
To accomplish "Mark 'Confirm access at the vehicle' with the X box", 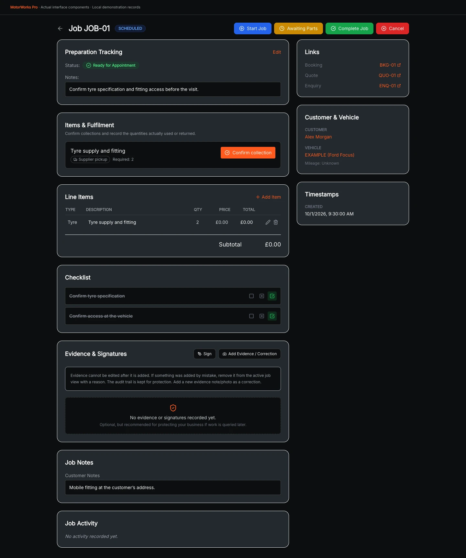I will (262, 316).
